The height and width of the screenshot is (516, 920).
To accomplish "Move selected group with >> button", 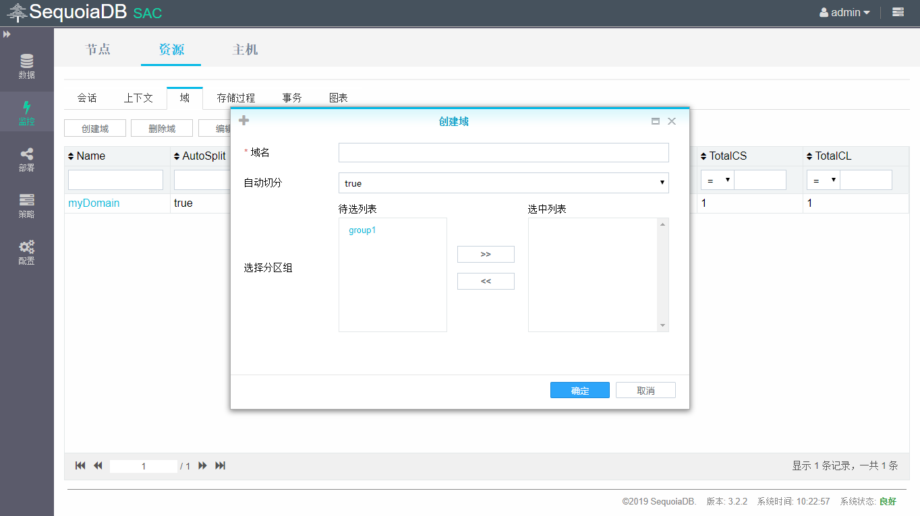I will click(x=486, y=254).
